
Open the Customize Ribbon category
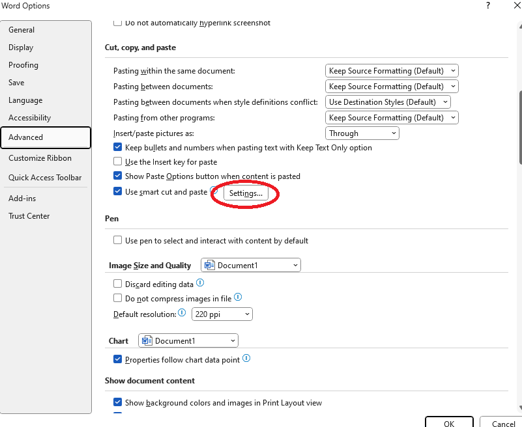40,158
